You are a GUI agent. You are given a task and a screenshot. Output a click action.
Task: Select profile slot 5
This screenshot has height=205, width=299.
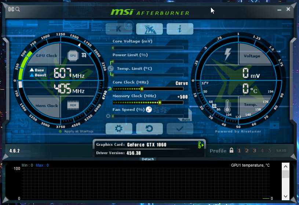(270, 151)
